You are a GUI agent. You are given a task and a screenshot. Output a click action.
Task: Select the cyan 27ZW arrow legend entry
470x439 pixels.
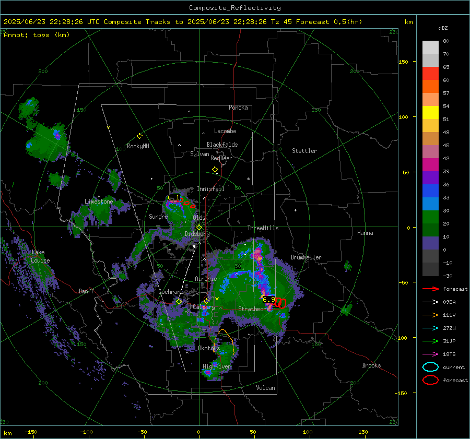pos(430,328)
